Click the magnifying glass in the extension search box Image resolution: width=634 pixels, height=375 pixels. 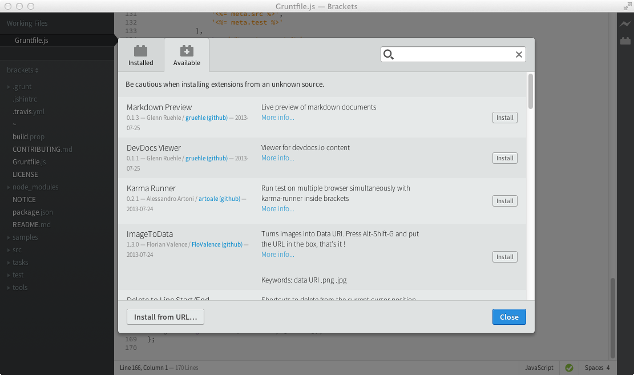click(389, 54)
